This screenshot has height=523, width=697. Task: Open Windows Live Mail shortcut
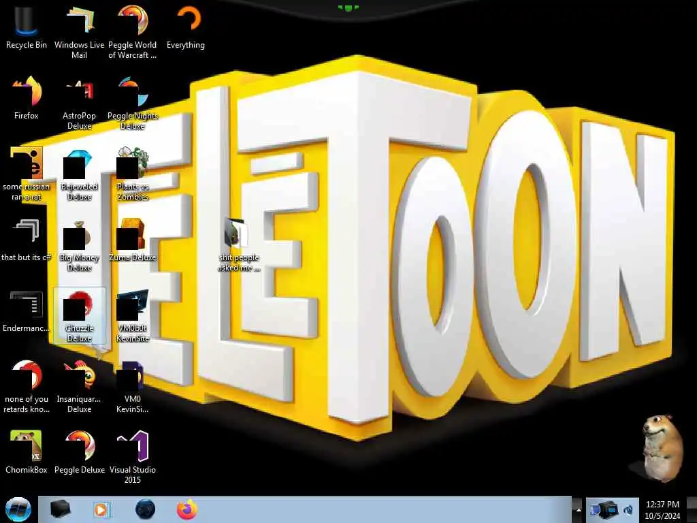[79, 32]
